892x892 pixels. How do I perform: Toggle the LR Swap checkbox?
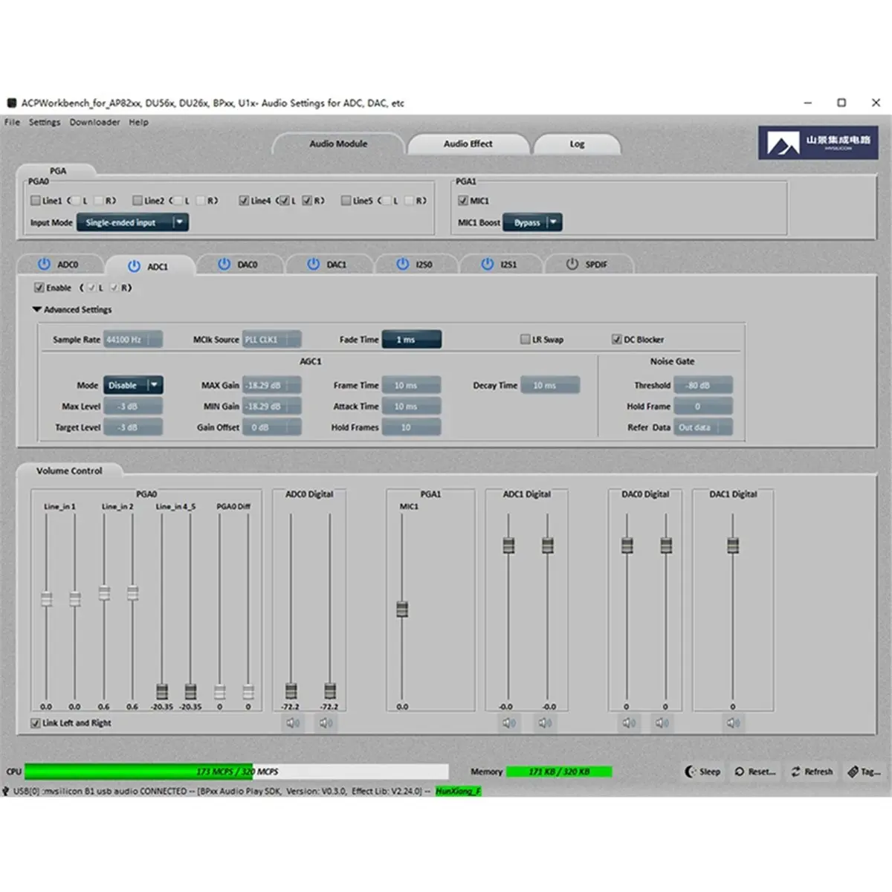point(526,340)
